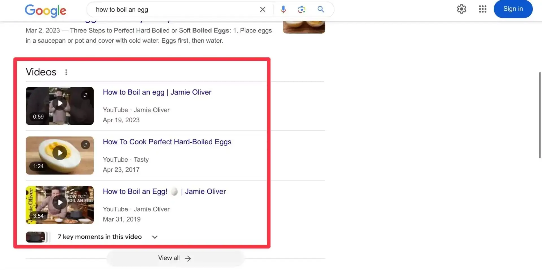Click the 'Videos' section heading
Image resolution: width=542 pixels, height=270 pixels.
41,72
